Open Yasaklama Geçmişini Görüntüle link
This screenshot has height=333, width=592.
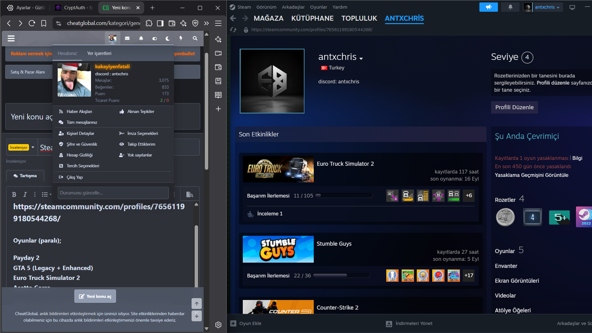(532, 175)
